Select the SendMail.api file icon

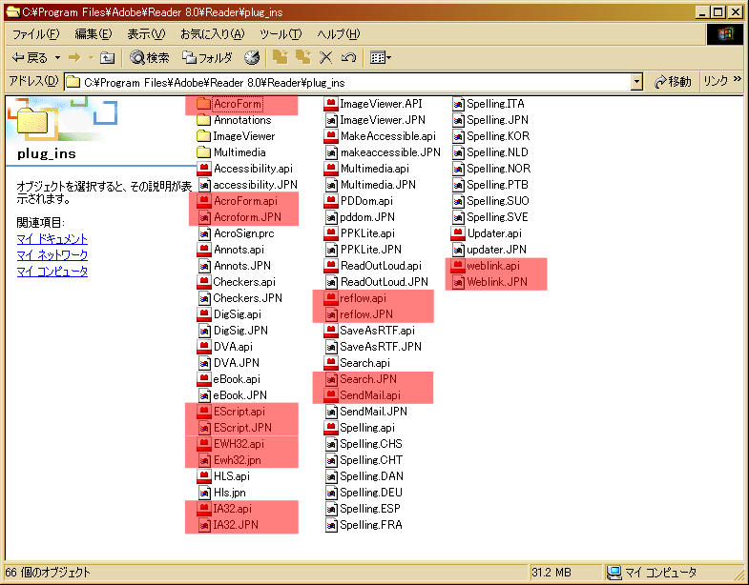coord(330,395)
